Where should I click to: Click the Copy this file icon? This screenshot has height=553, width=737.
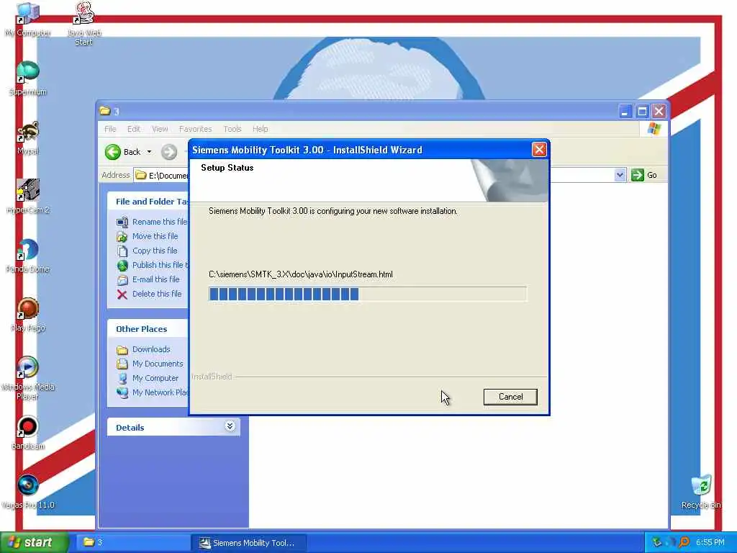click(122, 251)
